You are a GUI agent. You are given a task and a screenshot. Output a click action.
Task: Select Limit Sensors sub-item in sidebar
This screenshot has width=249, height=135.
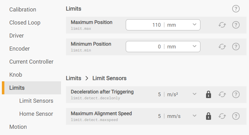pos(36,101)
